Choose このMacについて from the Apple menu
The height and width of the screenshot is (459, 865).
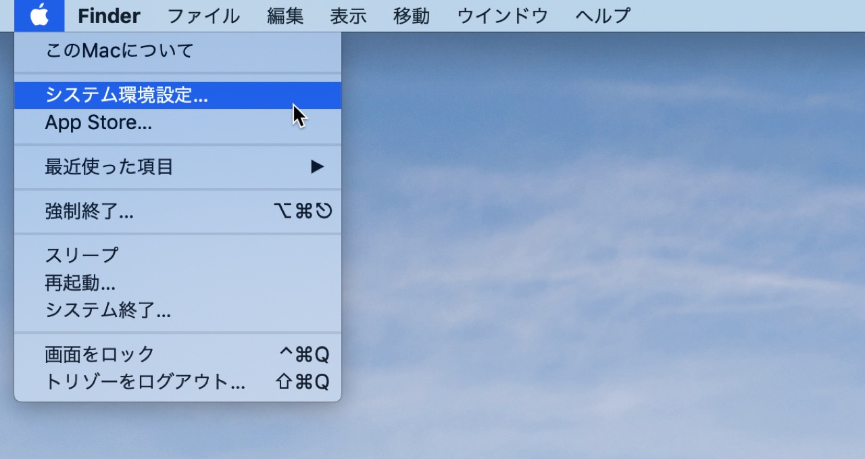[x=178, y=51]
